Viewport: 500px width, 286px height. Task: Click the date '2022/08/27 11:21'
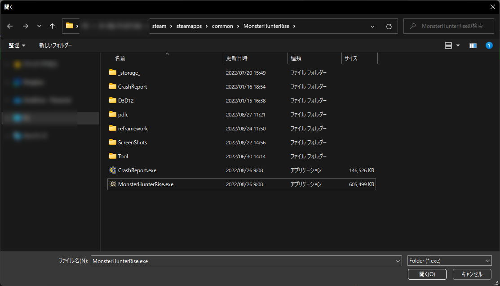[x=246, y=115]
